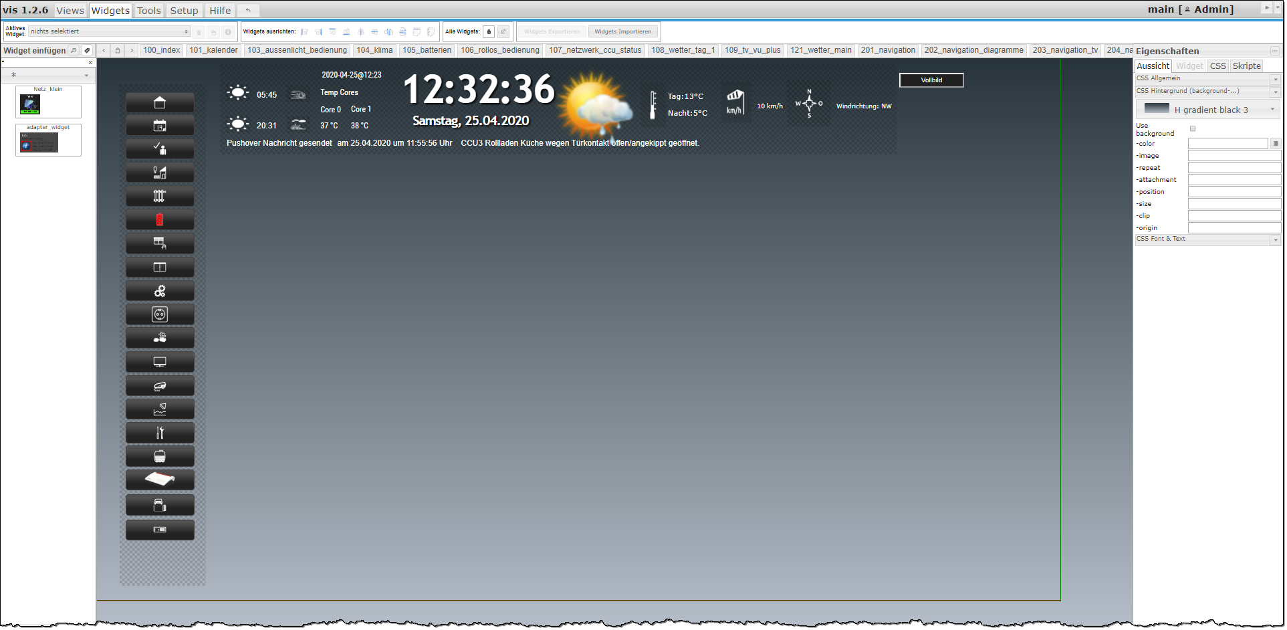Open the Setup menu
Image resolution: width=1287 pixels, height=630 pixels.
point(184,11)
